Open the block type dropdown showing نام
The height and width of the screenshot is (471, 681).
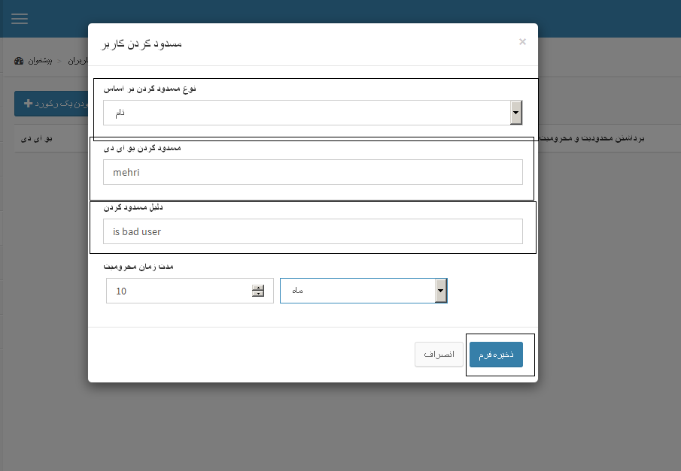click(313, 113)
